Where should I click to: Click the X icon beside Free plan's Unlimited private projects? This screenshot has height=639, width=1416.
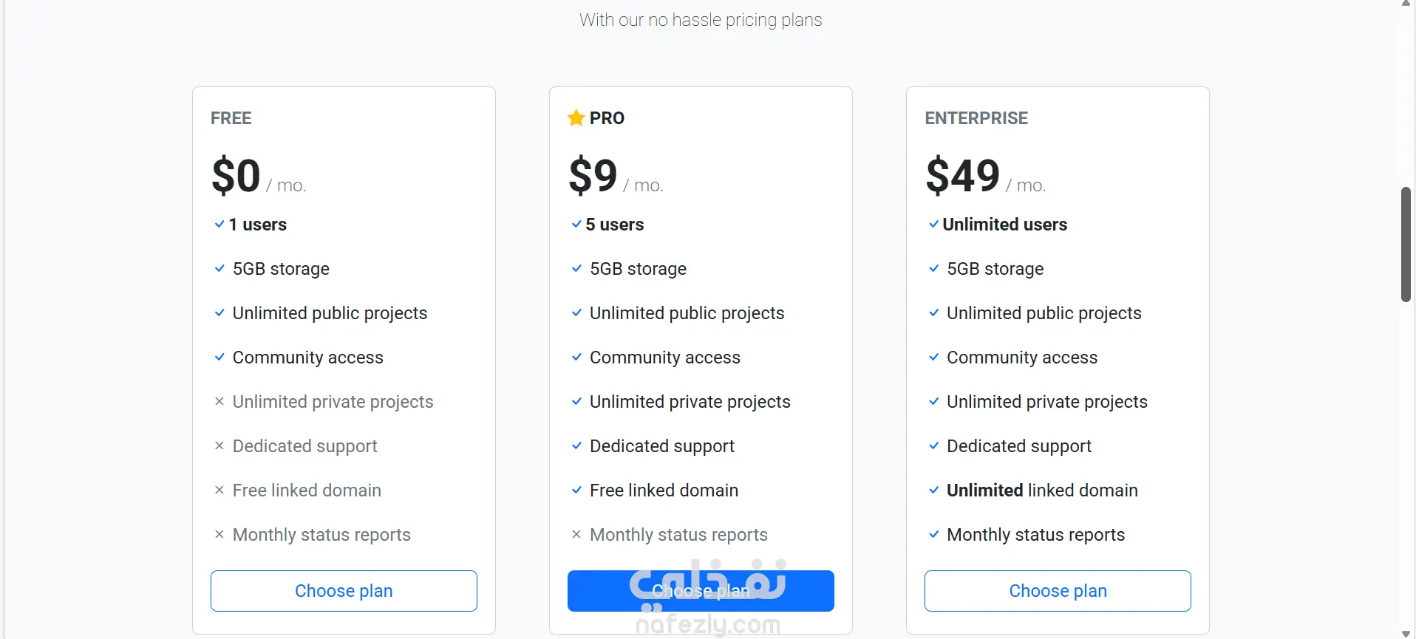click(x=219, y=401)
